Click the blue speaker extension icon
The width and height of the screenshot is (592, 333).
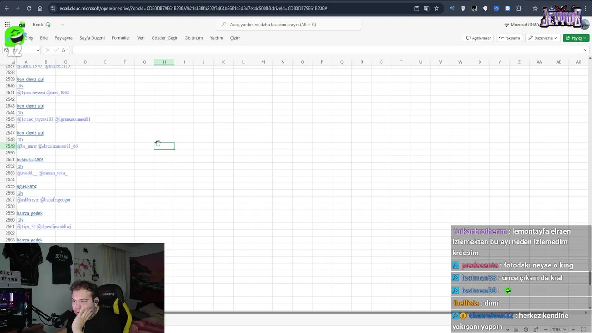point(452,8)
